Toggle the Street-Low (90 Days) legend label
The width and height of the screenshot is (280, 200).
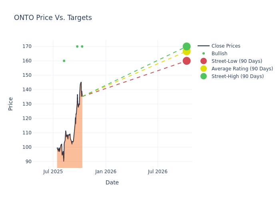237,61
